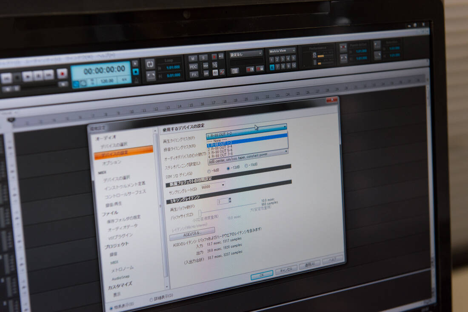Click measure 20 on the timeline ruler
Screen dimensions: 468x312
246,99
